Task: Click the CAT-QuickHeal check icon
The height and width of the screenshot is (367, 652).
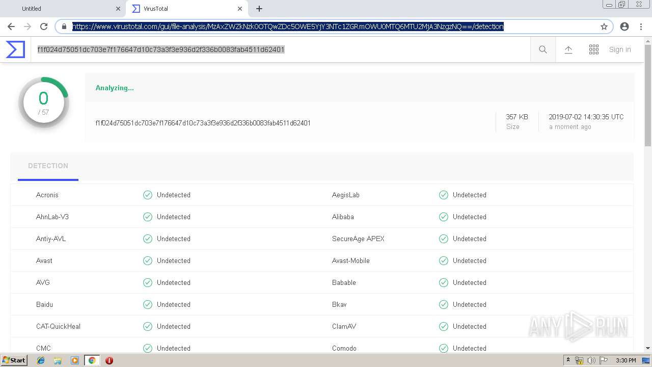Action: pyautogui.click(x=148, y=326)
